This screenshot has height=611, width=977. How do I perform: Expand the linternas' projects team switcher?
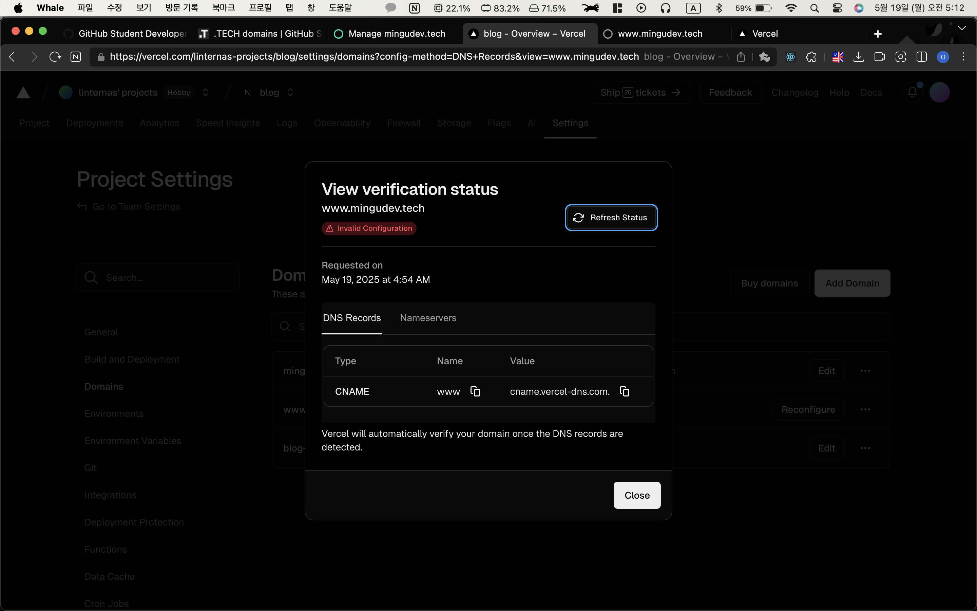206,93
